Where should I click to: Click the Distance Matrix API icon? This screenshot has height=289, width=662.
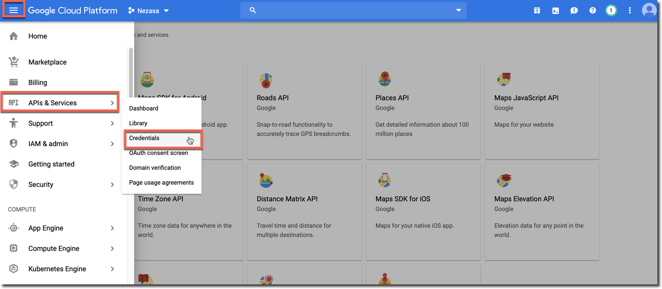266,180
